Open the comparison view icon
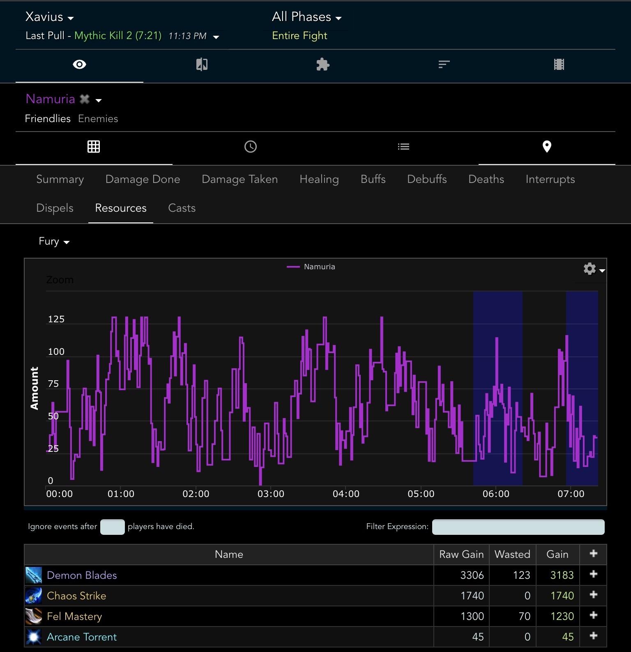This screenshot has width=631, height=652. pyautogui.click(x=202, y=65)
